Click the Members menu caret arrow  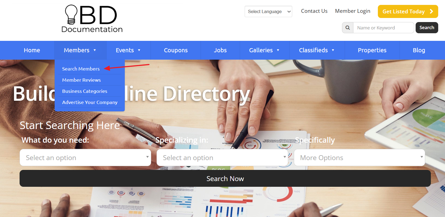[95, 50]
